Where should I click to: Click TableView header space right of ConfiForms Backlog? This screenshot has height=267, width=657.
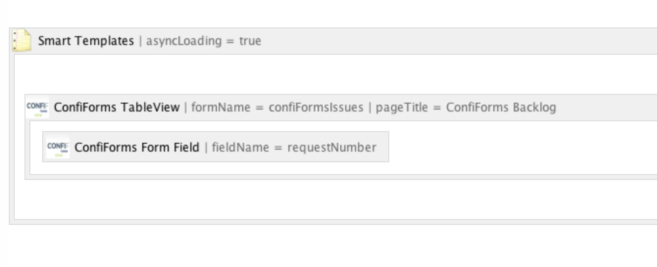pyautogui.click(x=607, y=107)
